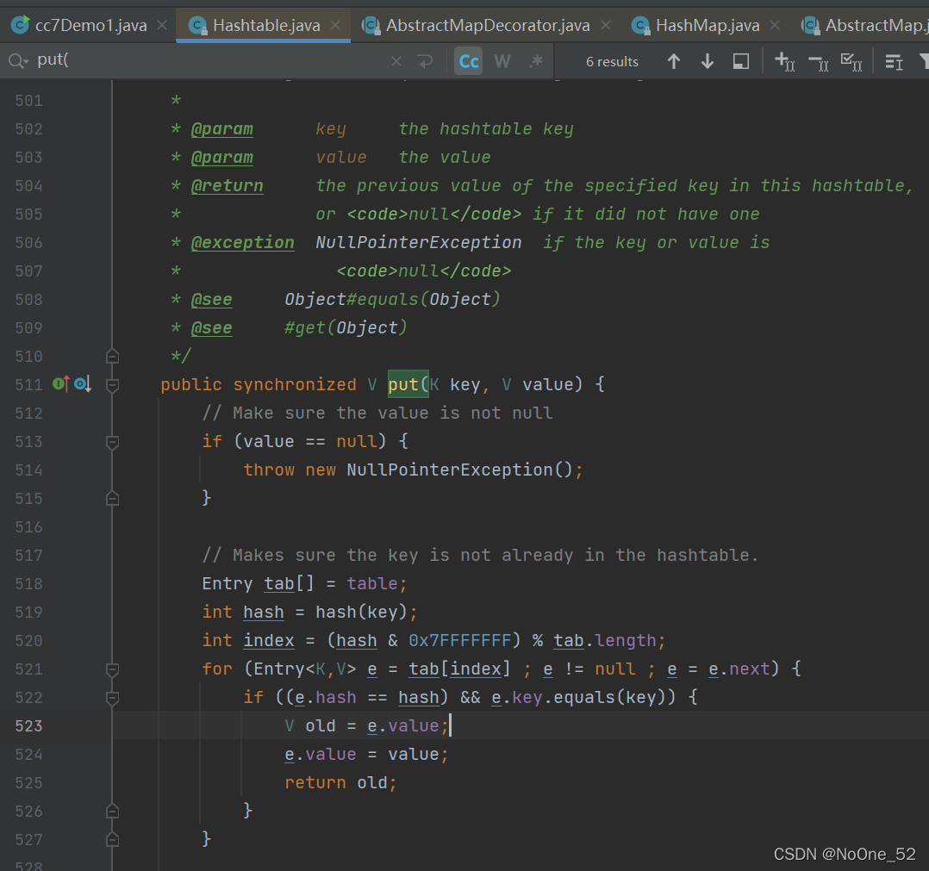Click the implements method gutter icon

click(x=61, y=384)
